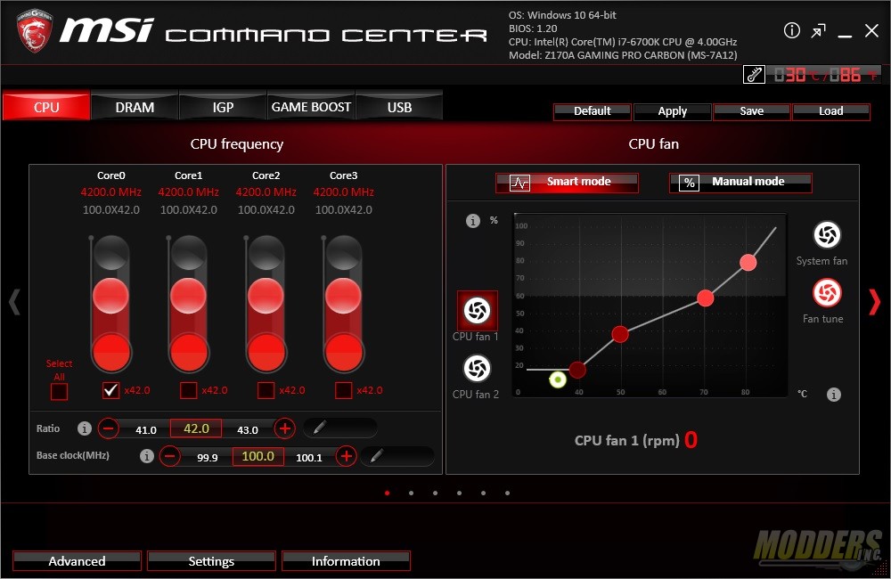Decrease Base clock with minus button
891x579 pixels.
click(170, 456)
